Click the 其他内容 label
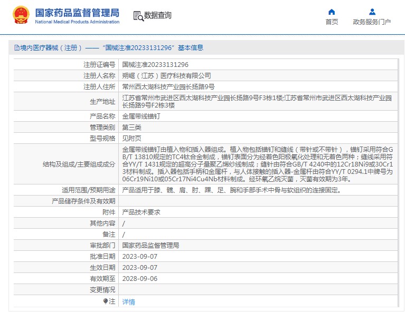The image size is (405, 312). 102,223
